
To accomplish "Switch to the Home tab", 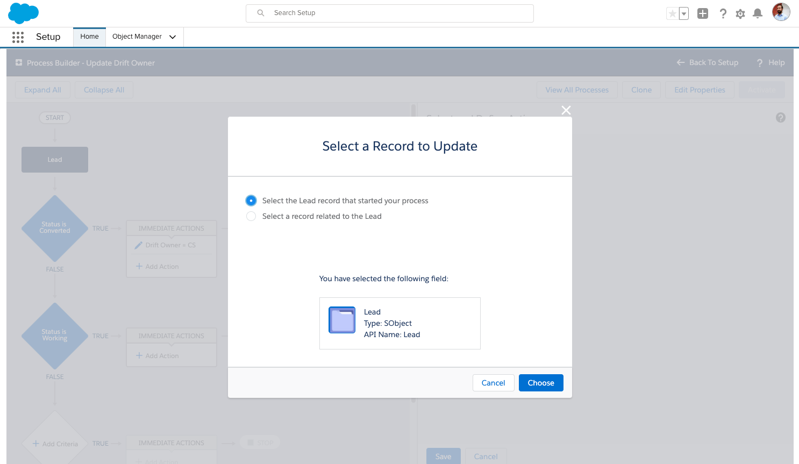I will 89,37.
